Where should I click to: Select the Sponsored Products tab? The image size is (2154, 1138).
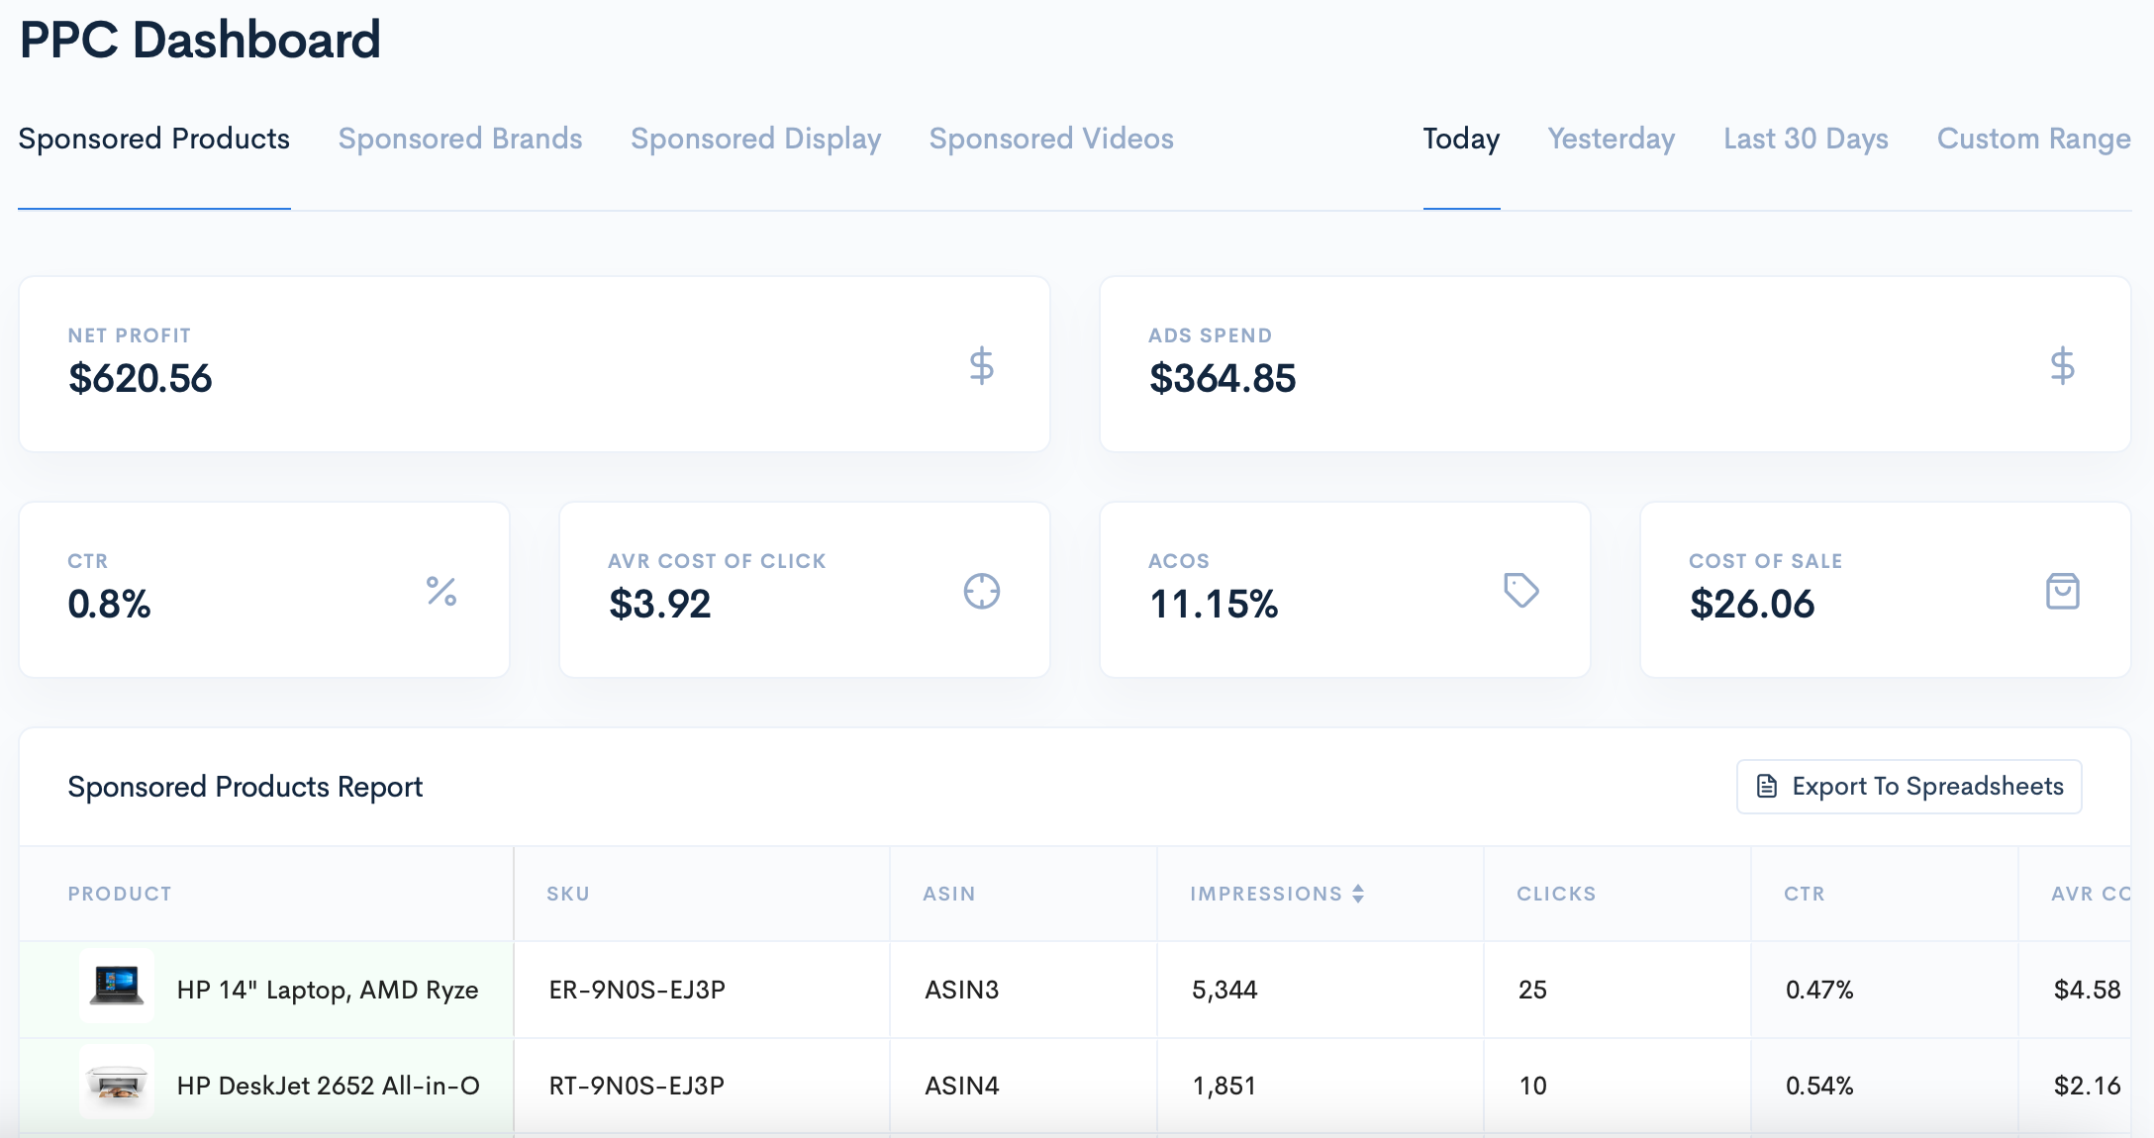(x=154, y=139)
